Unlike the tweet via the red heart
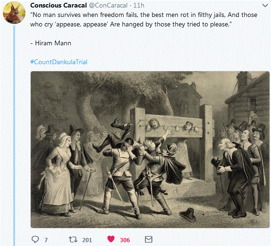 [x=111, y=239]
